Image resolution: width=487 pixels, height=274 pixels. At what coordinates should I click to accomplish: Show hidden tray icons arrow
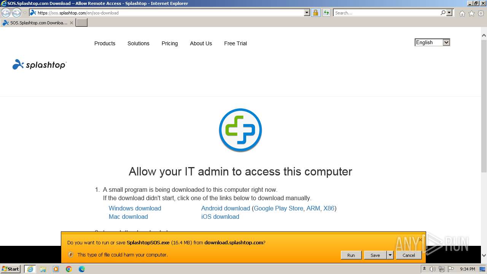click(x=425, y=269)
